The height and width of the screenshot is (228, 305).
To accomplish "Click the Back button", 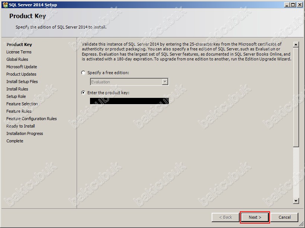I will point(225,217).
